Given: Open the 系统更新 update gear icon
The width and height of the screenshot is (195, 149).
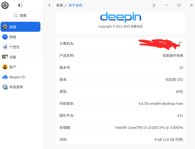Looking at the screenshot, I should tap(5, 87).
